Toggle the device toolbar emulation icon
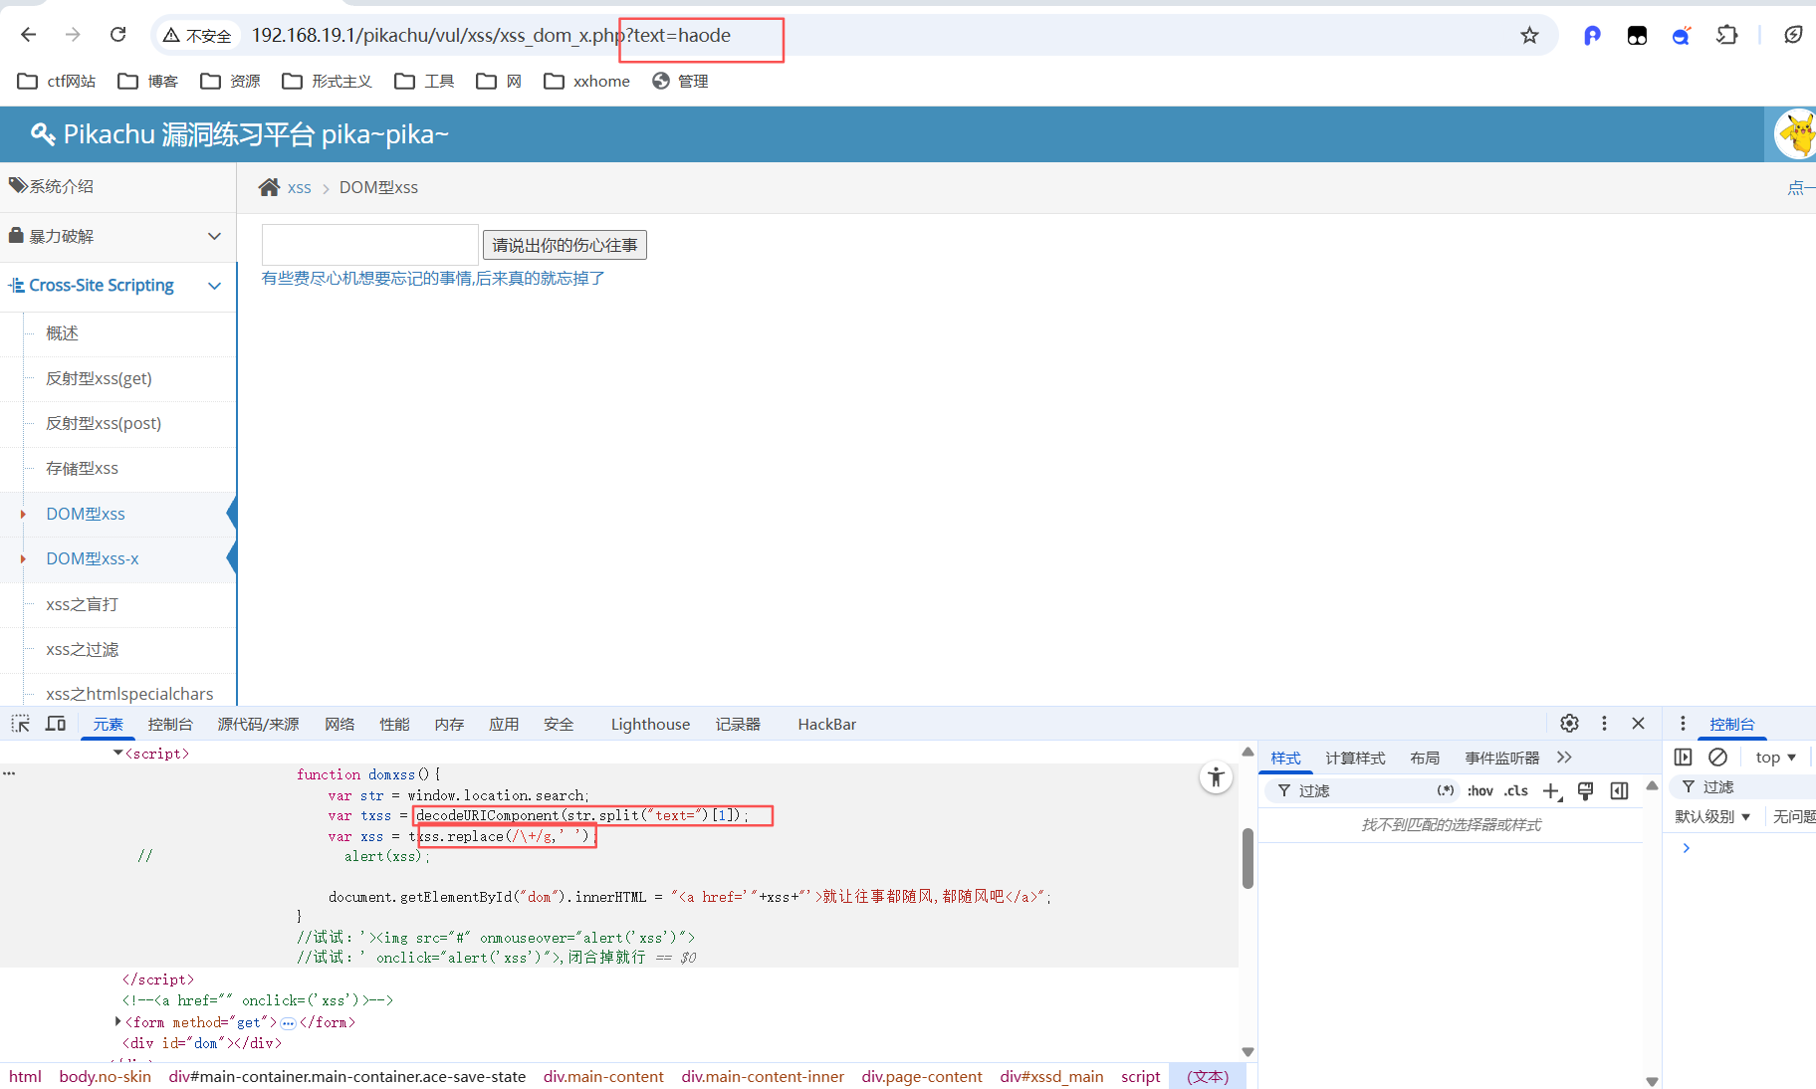The height and width of the screenshot is (1089, 1816). coord(56,724)
